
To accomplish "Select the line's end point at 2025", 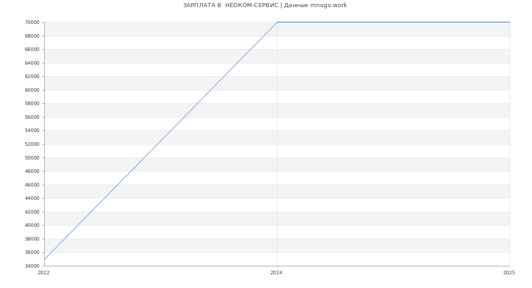I will [x=509, y=22].
